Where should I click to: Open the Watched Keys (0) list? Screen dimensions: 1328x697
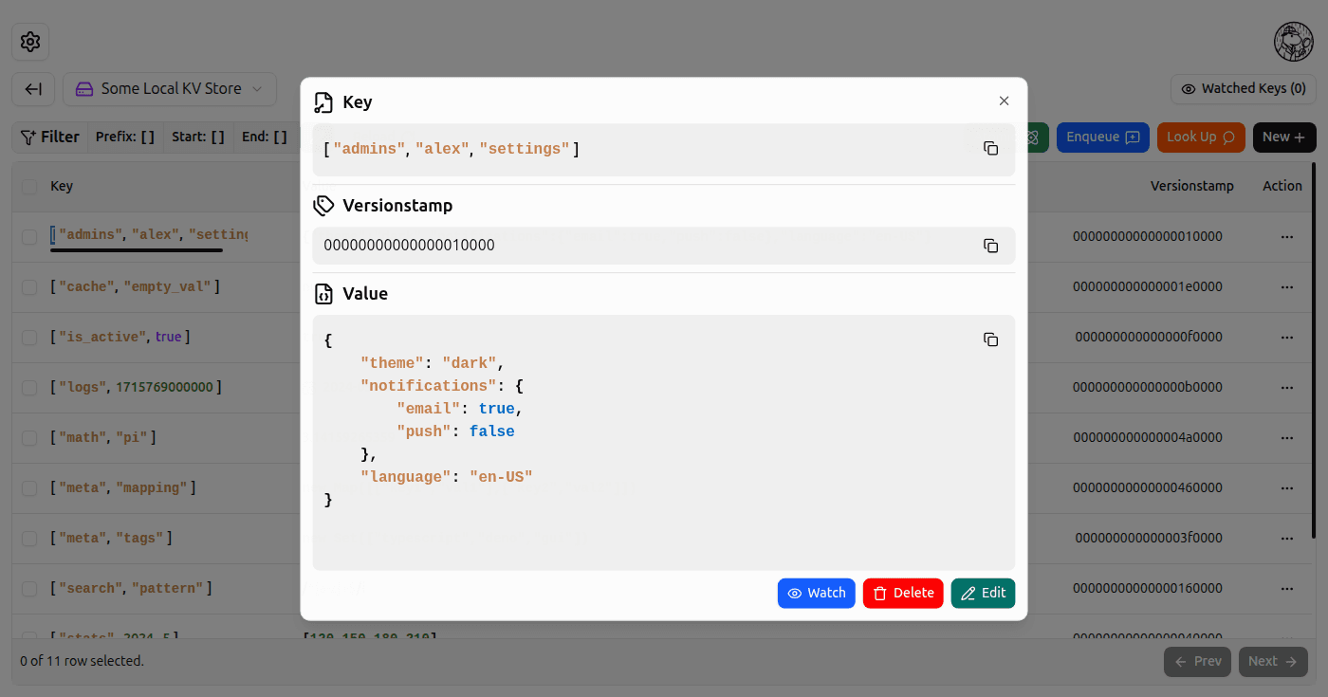coord(1244,89)
